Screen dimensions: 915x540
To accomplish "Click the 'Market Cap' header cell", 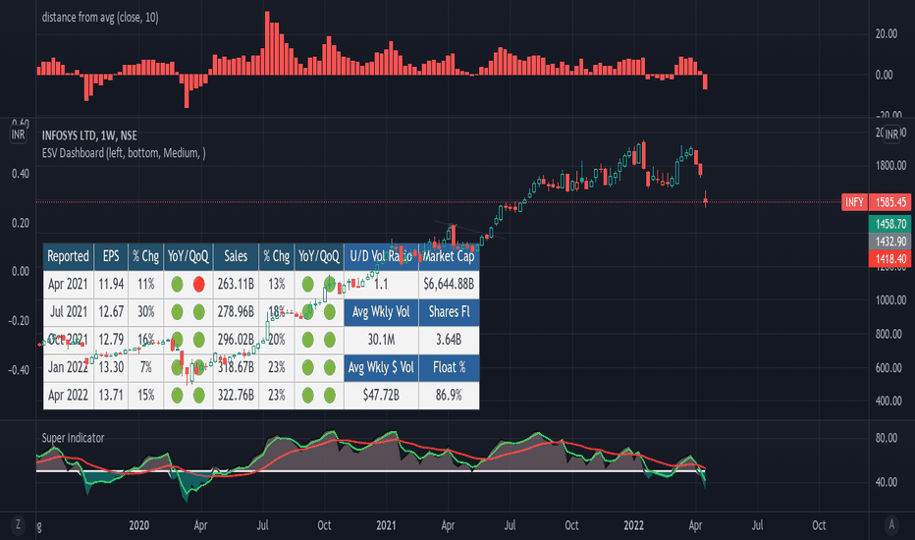I will click(x=449, y=256).
